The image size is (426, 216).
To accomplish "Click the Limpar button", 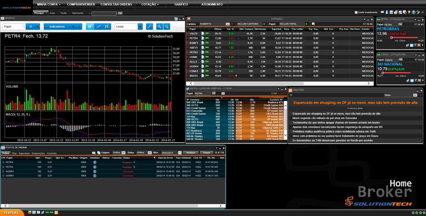I will coord(206,153).
